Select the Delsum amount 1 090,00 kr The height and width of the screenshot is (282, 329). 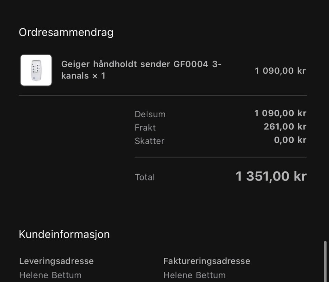(280, 113)
